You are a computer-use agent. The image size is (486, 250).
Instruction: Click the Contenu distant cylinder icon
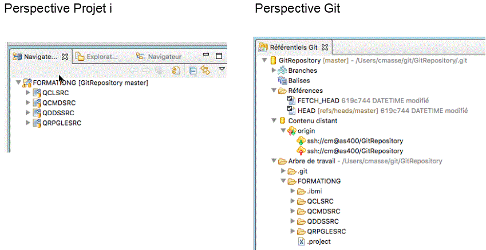(x=282, y=120)
